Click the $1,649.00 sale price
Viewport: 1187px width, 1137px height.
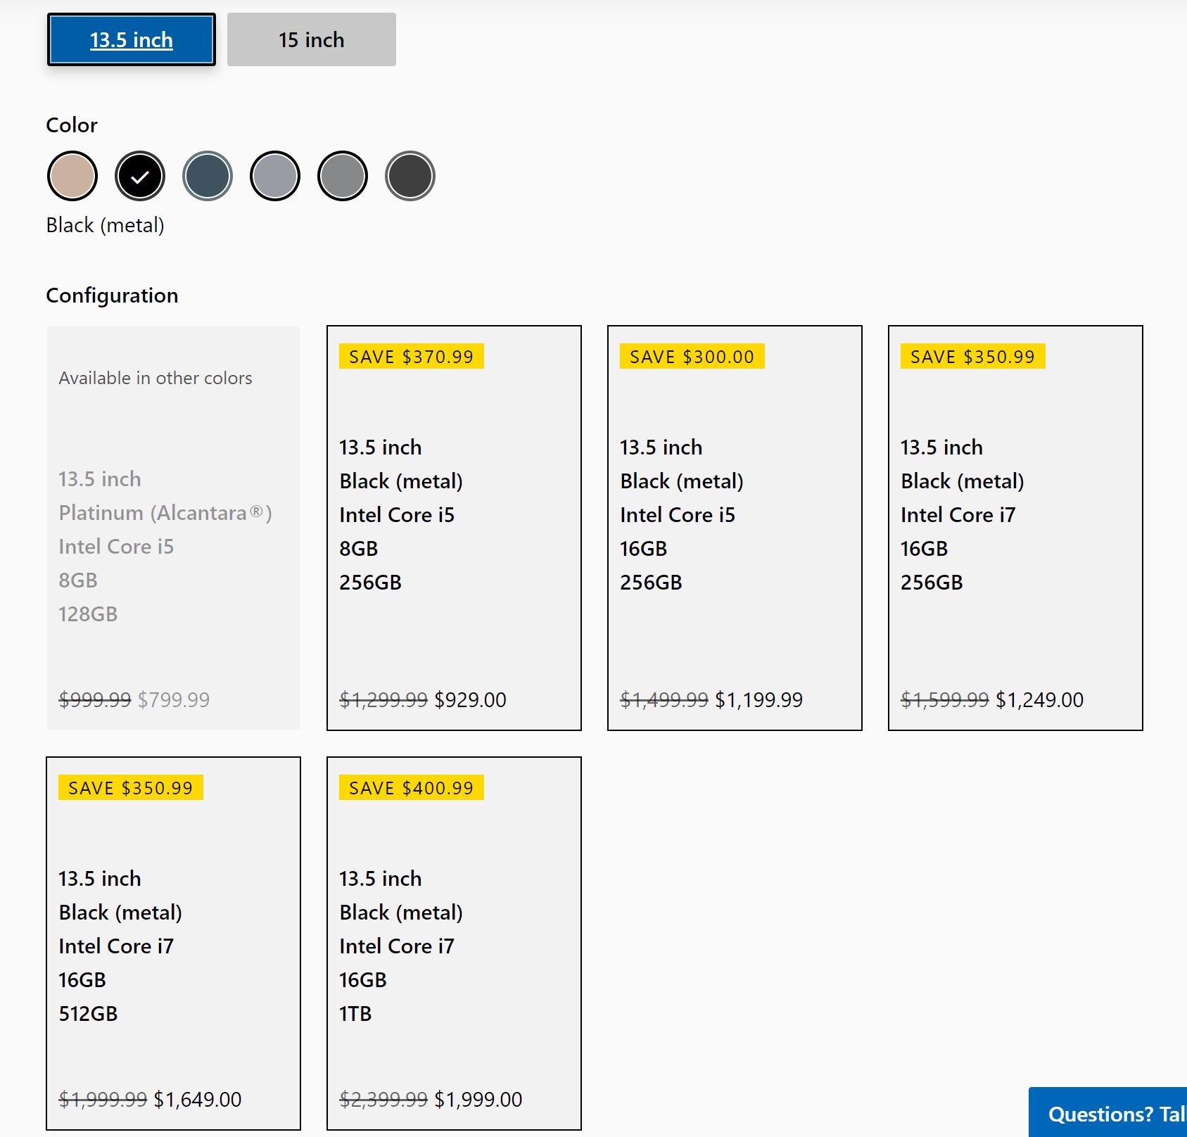198,1100
